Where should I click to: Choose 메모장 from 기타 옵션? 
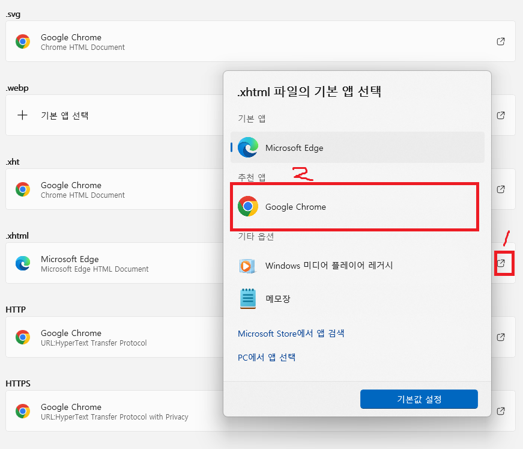(x=357, y=299)
